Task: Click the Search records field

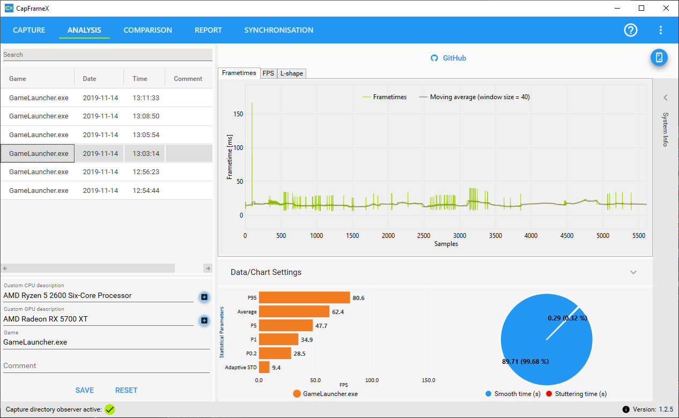Action: (x=108, y=55)
